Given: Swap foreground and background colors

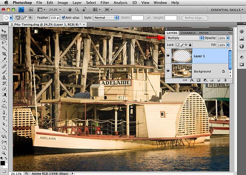Looking at the screenshot, I should pos(6,158).
